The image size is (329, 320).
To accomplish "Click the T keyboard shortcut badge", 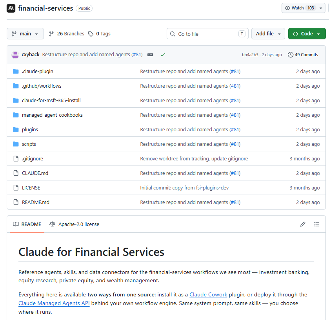I will pyautogui.click(x=242, y=34).
